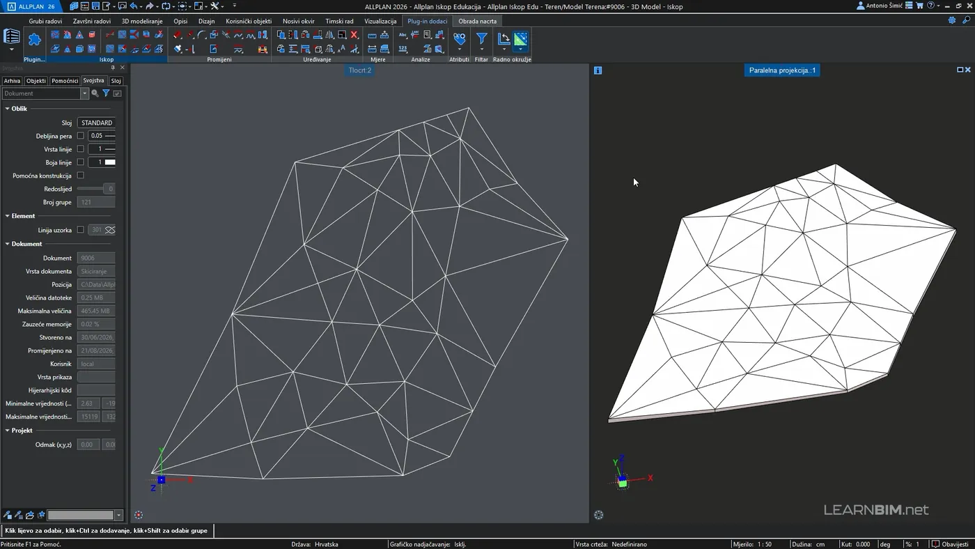This screenshot has width=975, height=549.
Task: Open the Filtar funnel tool in the ribbon
Action: [x=481, y=39]
